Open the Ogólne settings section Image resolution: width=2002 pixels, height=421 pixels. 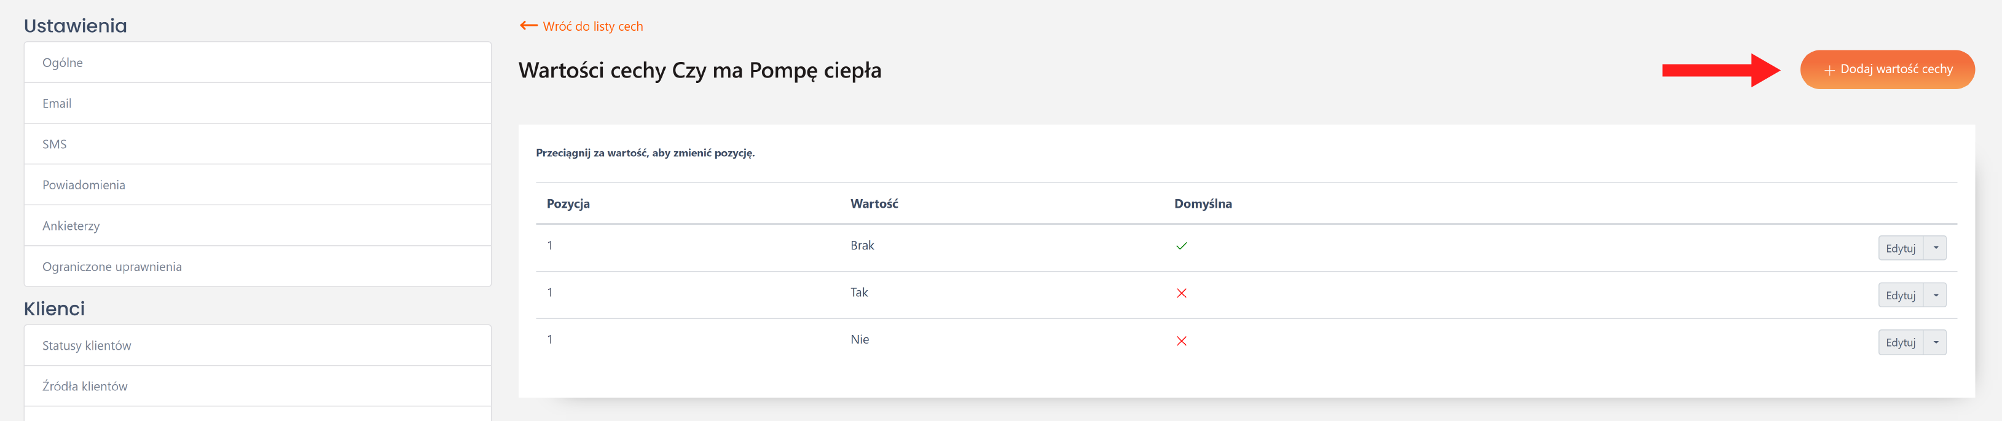(257, 63)
